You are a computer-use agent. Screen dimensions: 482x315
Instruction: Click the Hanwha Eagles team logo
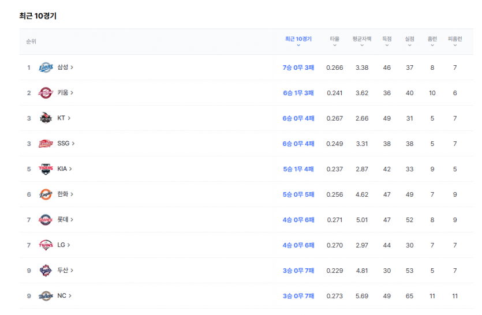[46, 194]
